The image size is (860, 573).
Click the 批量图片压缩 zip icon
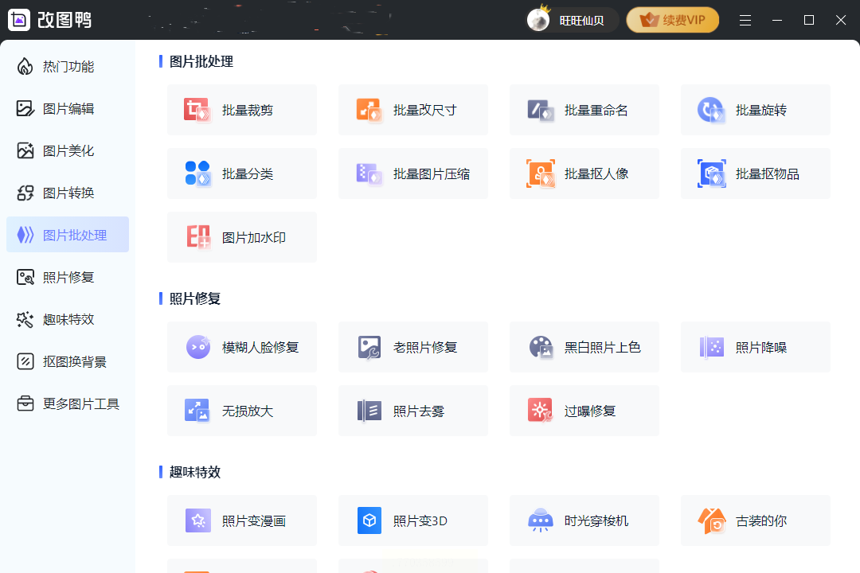click(369, 173)
